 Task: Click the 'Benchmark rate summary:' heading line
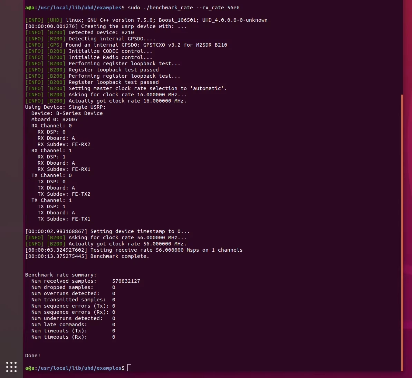pos(61,275)
